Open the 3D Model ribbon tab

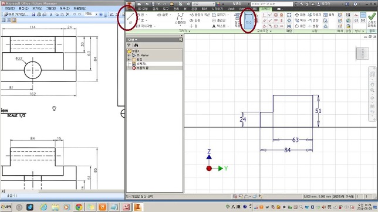(143, 9)
